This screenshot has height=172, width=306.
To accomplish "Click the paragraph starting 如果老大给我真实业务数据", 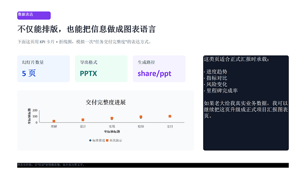I will [x=246, y=109].
